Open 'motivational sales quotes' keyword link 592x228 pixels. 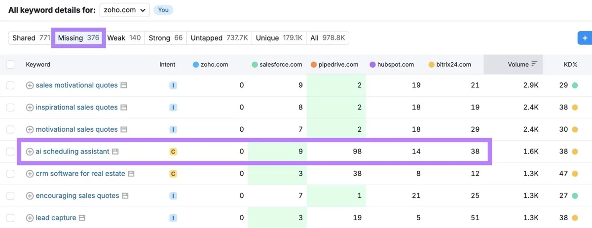pyautogui.click(x=76, y=130)
